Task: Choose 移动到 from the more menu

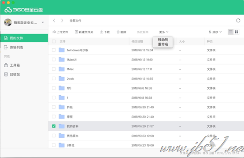Action: coord(163,39)
